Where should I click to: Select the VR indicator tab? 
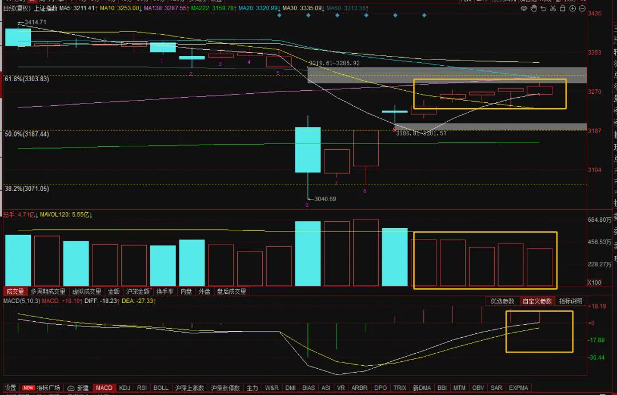click(x=340, y=388)
